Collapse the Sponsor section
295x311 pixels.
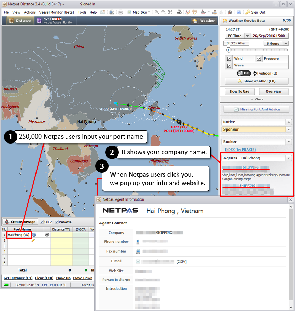coord(289,129)
